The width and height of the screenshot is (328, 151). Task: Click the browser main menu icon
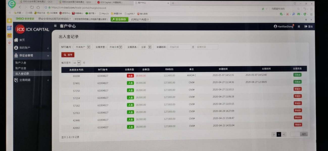(312, 9)
